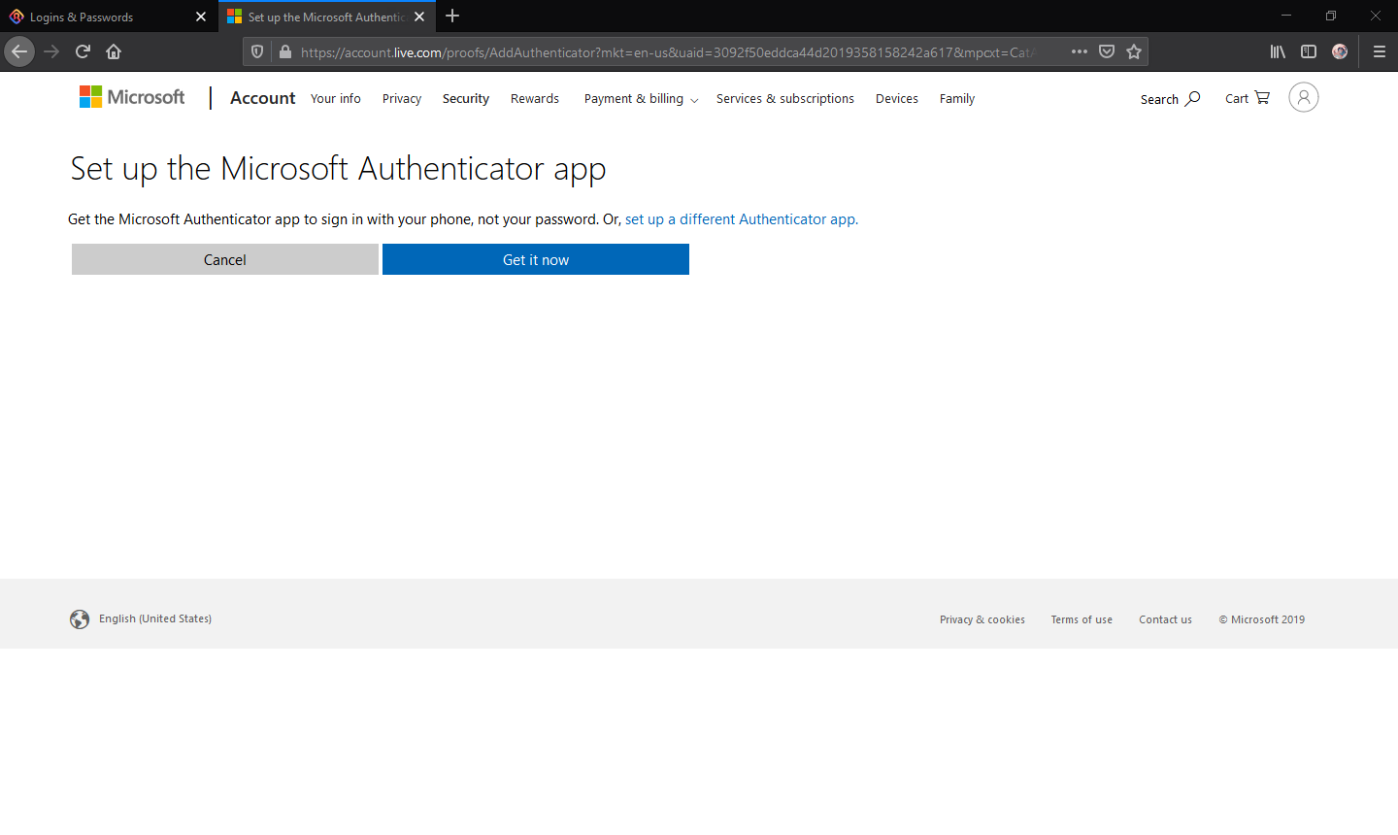Open the Family page

point(957,99)
